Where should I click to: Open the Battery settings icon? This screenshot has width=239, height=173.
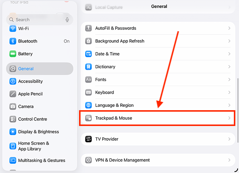click(x=13, y=54)
